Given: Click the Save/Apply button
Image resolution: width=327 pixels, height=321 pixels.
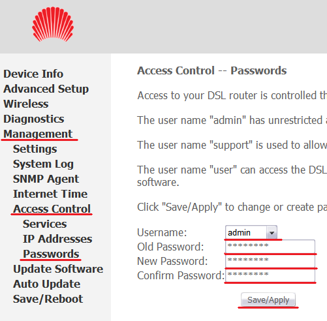Looking at the screenshot, I should tap(268, 300).
